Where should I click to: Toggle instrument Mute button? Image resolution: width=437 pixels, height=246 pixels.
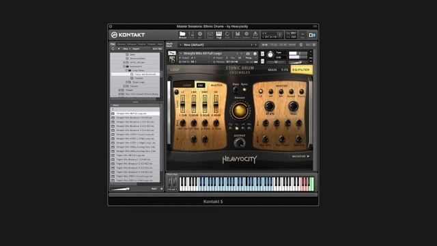click(x=262, y=61)
